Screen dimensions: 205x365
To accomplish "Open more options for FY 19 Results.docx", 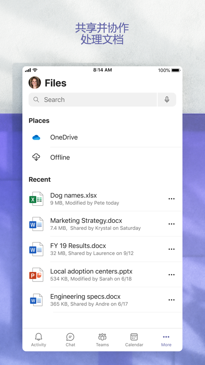I will click(x=172, y=249).
